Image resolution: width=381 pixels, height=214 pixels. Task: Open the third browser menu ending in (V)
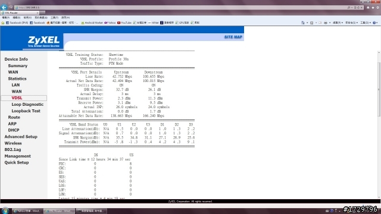(x=27, y=18)
